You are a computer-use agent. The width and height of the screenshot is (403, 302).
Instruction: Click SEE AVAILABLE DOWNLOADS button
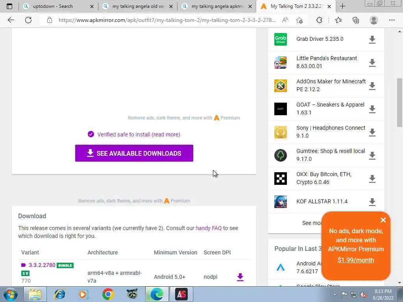[134, 153]
